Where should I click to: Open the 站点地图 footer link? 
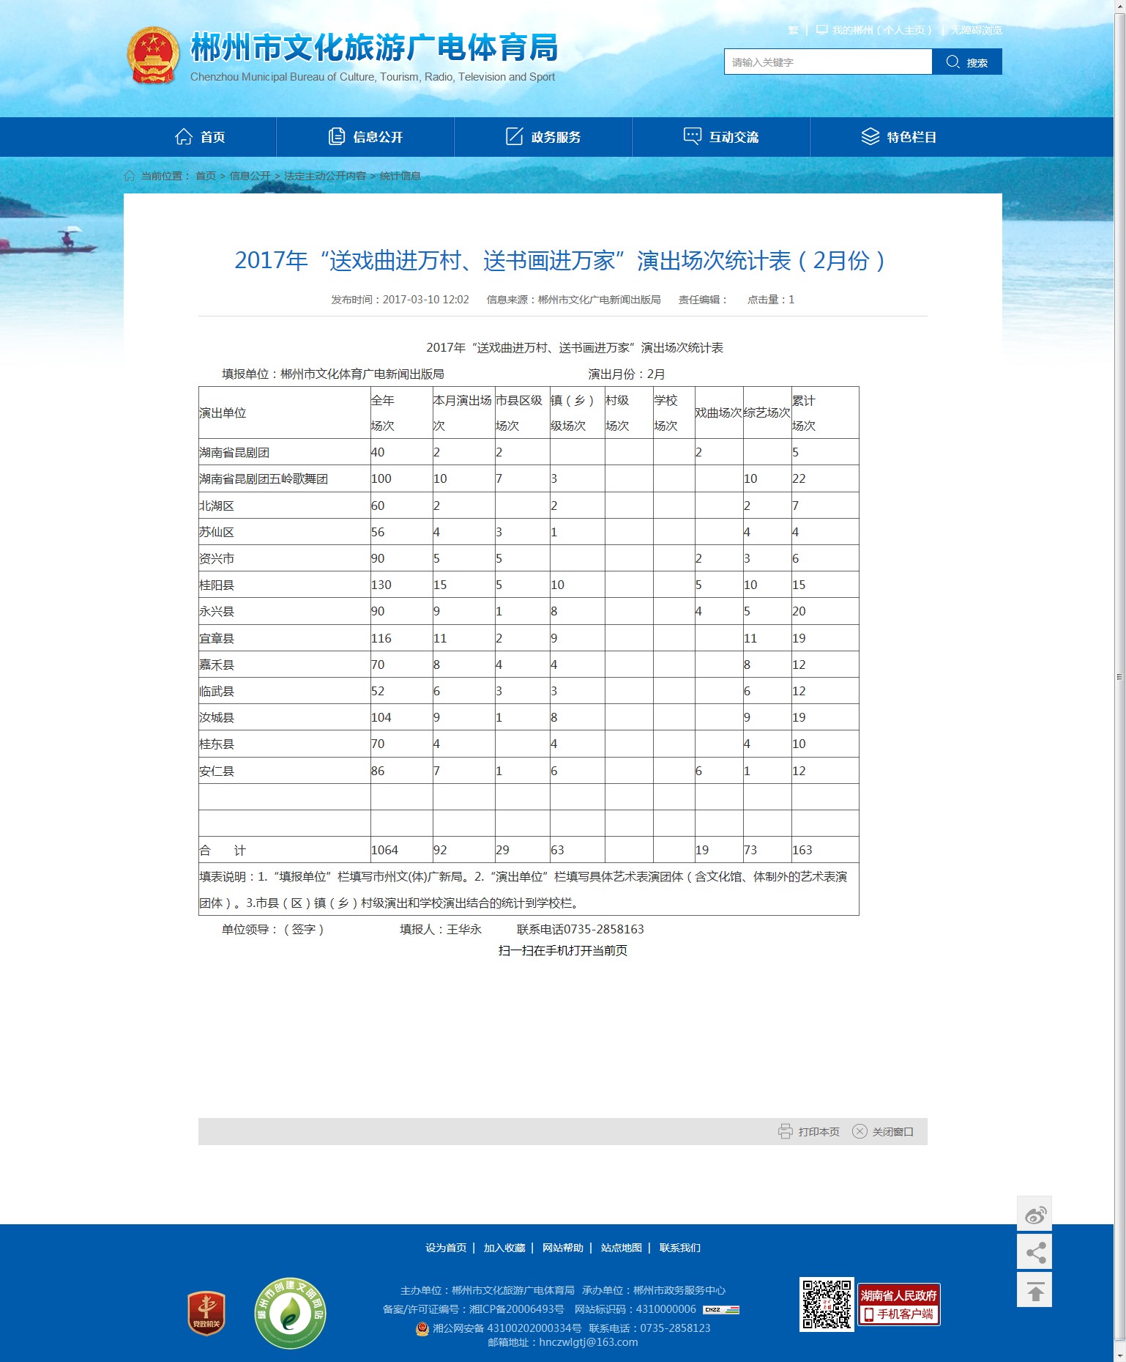click(621, 1248)
